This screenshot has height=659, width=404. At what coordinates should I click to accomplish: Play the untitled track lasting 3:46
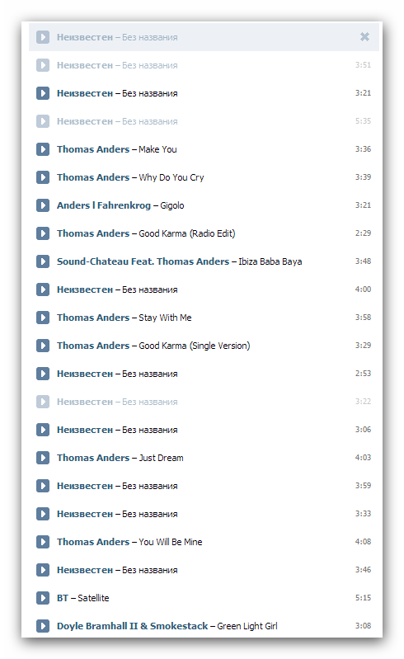(42, 570)
